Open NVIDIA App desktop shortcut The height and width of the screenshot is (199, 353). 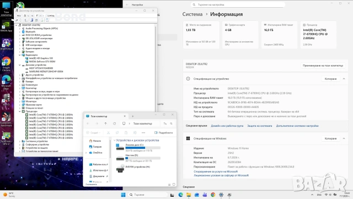tap(6, 26)
